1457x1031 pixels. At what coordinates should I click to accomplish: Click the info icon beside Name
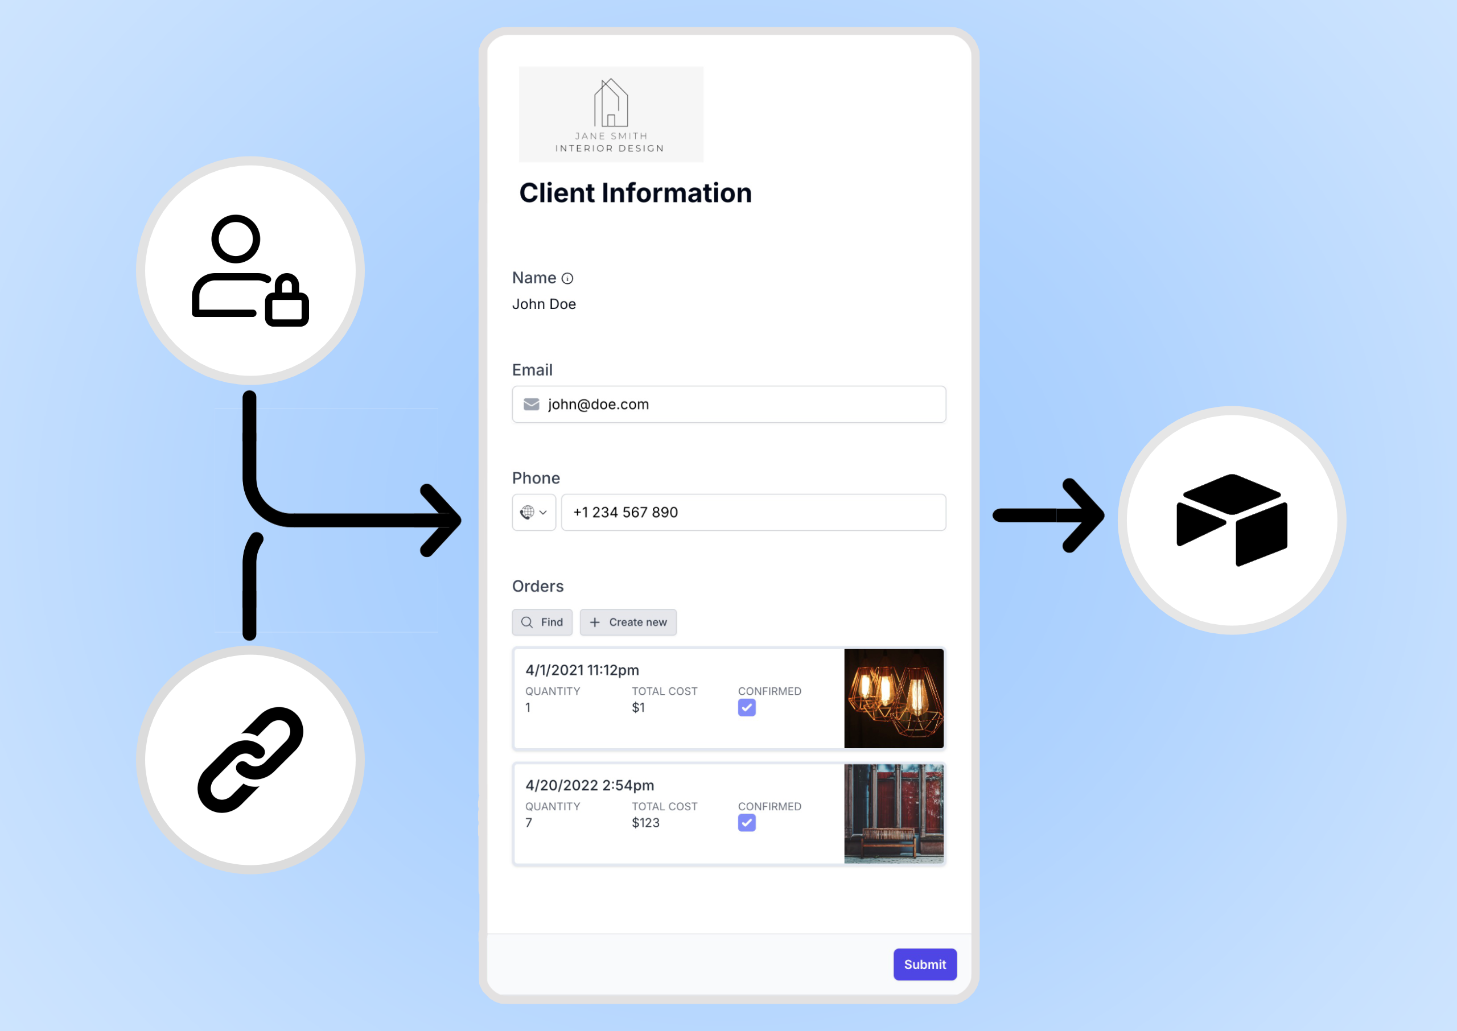[567, 279]
